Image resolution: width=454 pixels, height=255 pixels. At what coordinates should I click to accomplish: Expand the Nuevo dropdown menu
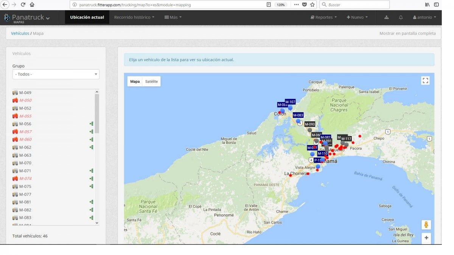click(x=357, y=17)
